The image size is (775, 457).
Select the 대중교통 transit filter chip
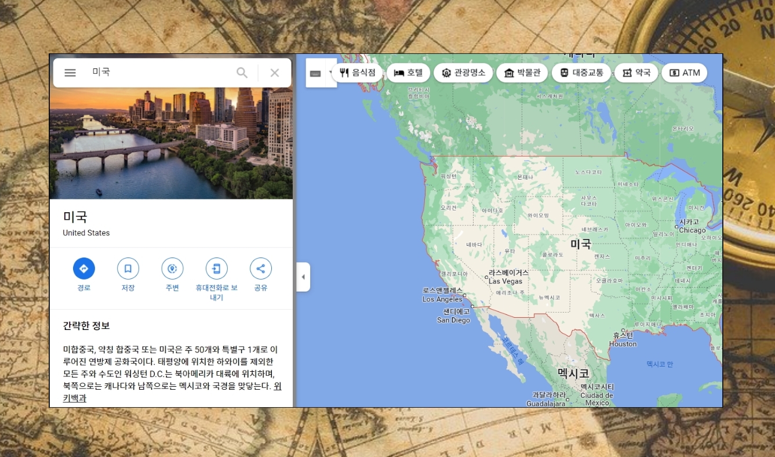(x=581, y=72)
